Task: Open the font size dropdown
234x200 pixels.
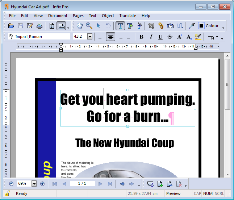Action: point(90,37)
